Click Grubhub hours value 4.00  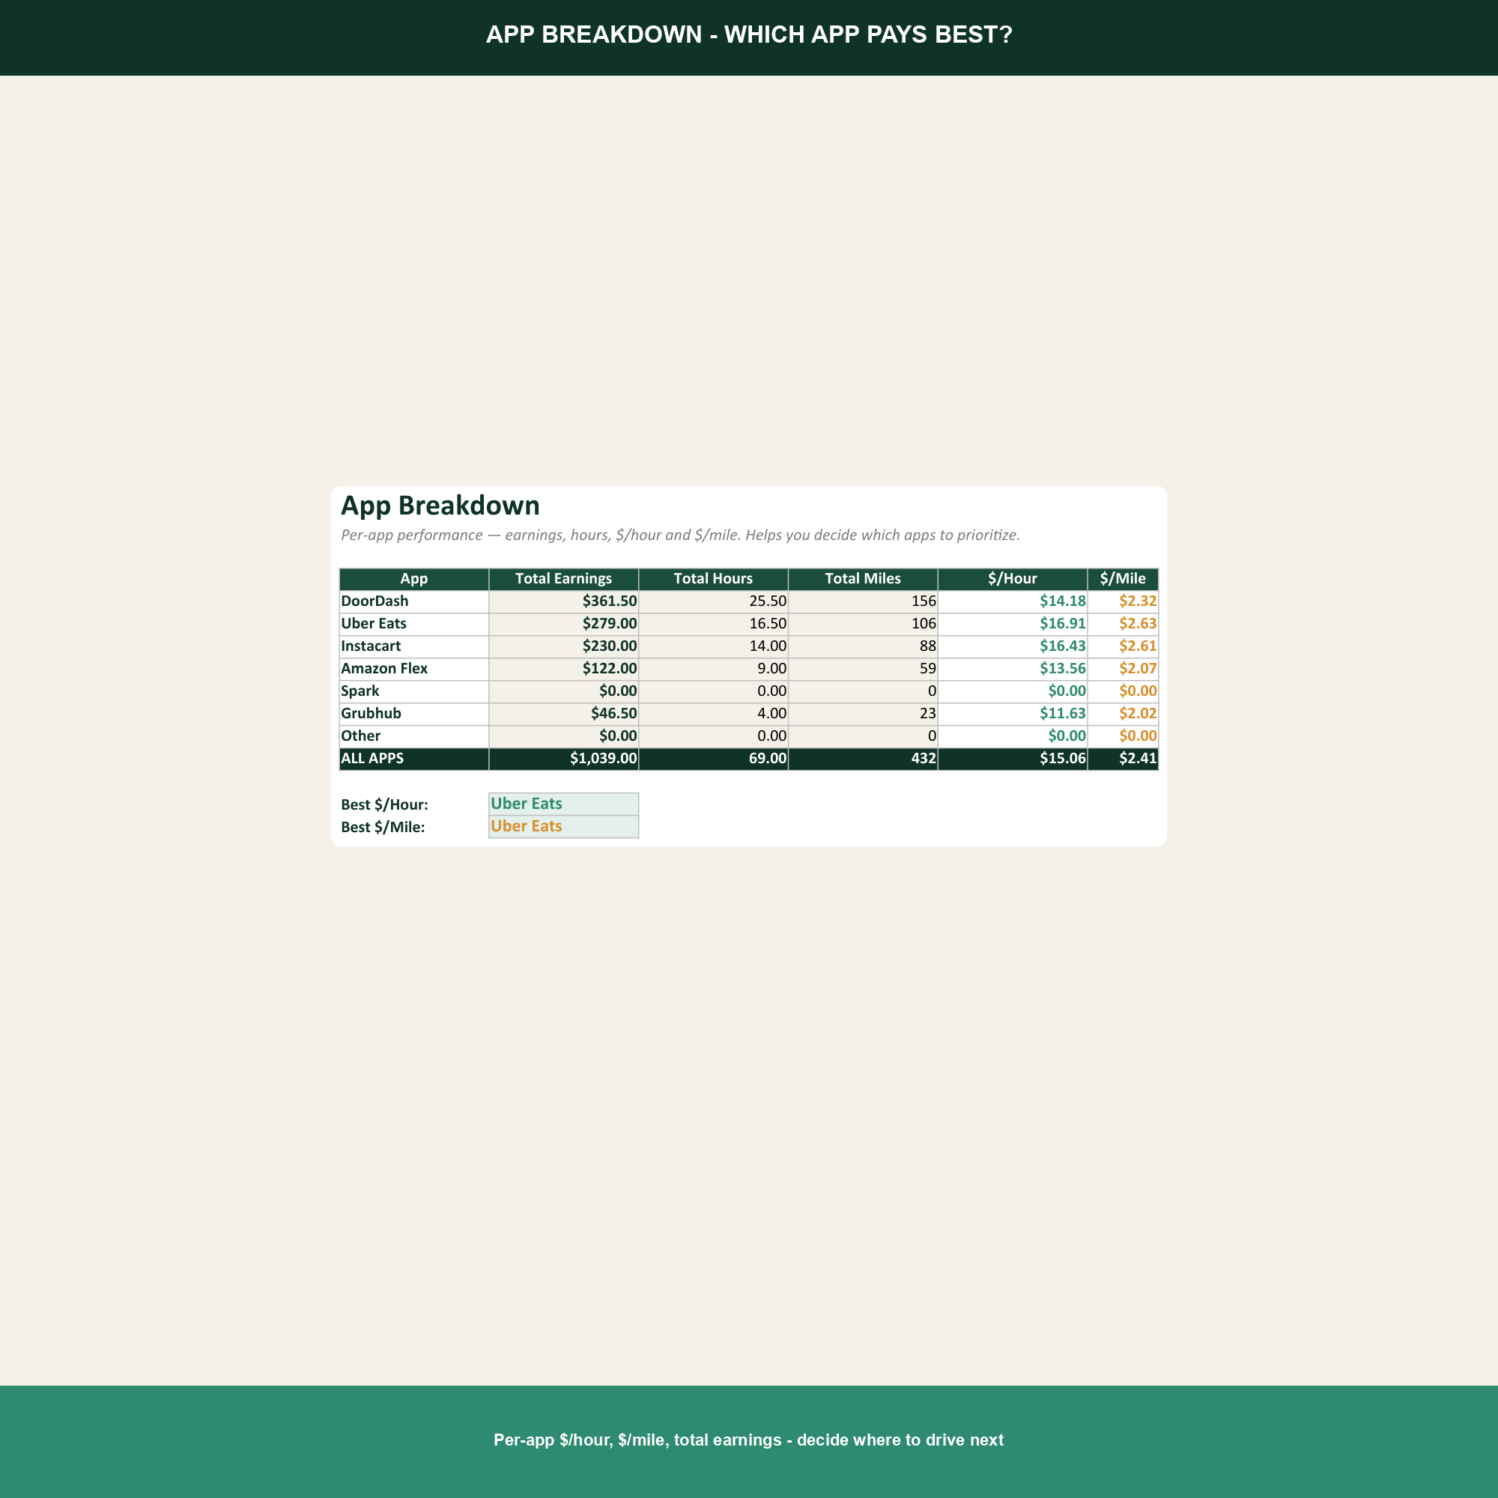coord(713,714)
